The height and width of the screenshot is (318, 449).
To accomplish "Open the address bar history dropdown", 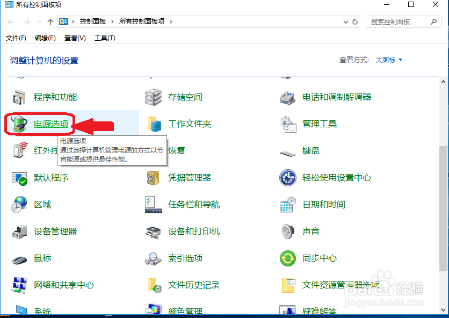I will tap(346, 22).
